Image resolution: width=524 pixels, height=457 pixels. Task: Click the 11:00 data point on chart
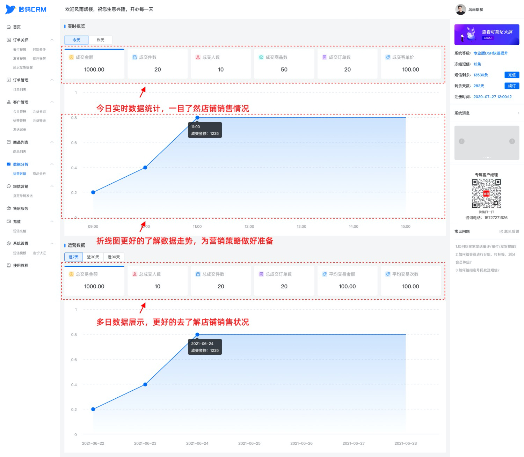click(x=197, y=118)
